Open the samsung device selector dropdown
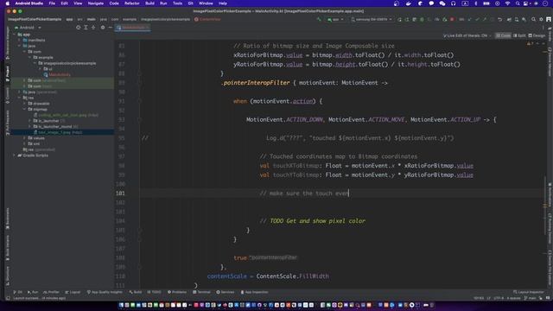This screenshot has width=553, height=311. 372,19
